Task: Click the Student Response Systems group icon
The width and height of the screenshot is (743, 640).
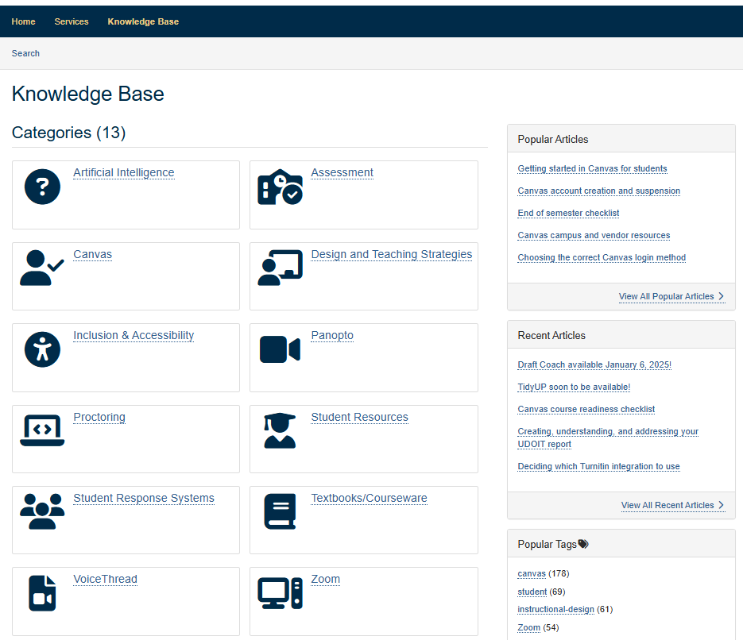Action: pyautogui.click(x=42, y=512)
